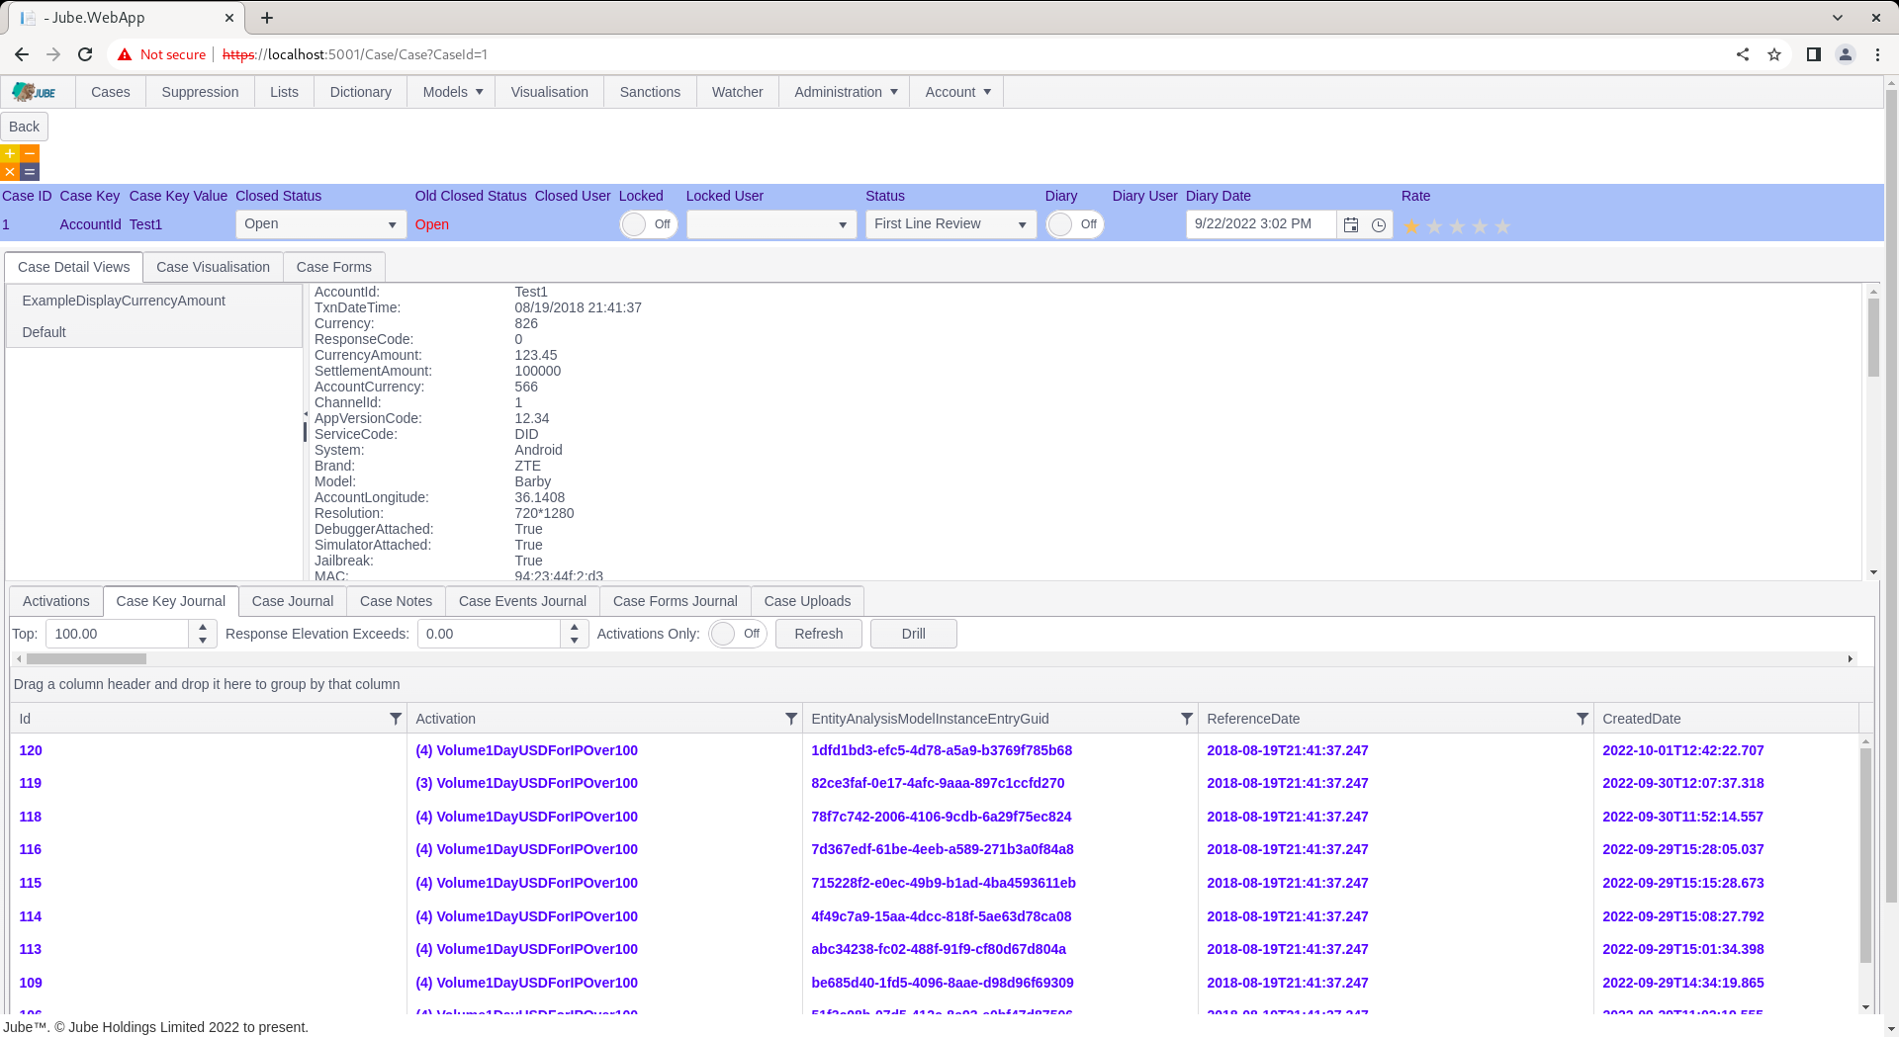The image size is (1899, 1037).
Task: Toggle the Locked switch
Action: coord(649,224)
